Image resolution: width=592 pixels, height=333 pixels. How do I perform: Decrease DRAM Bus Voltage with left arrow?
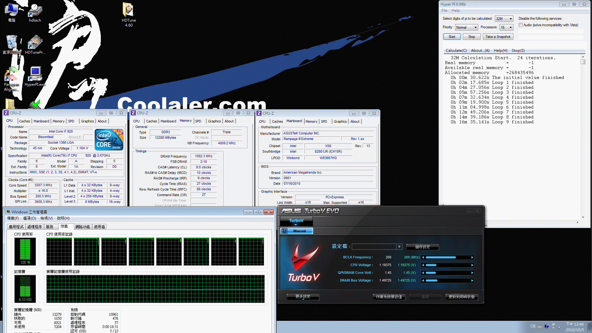point(423,281)
